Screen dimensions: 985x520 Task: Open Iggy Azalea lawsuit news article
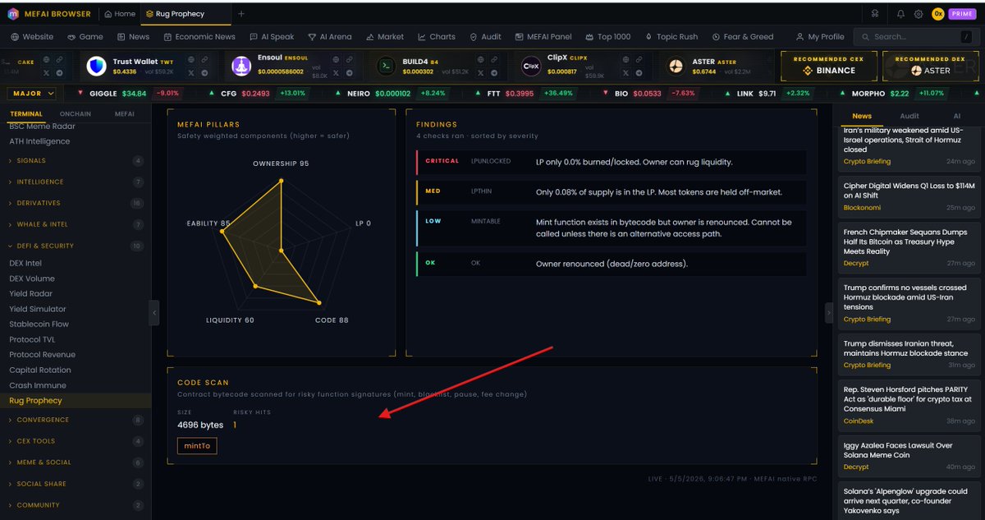[x=908, y=456]
